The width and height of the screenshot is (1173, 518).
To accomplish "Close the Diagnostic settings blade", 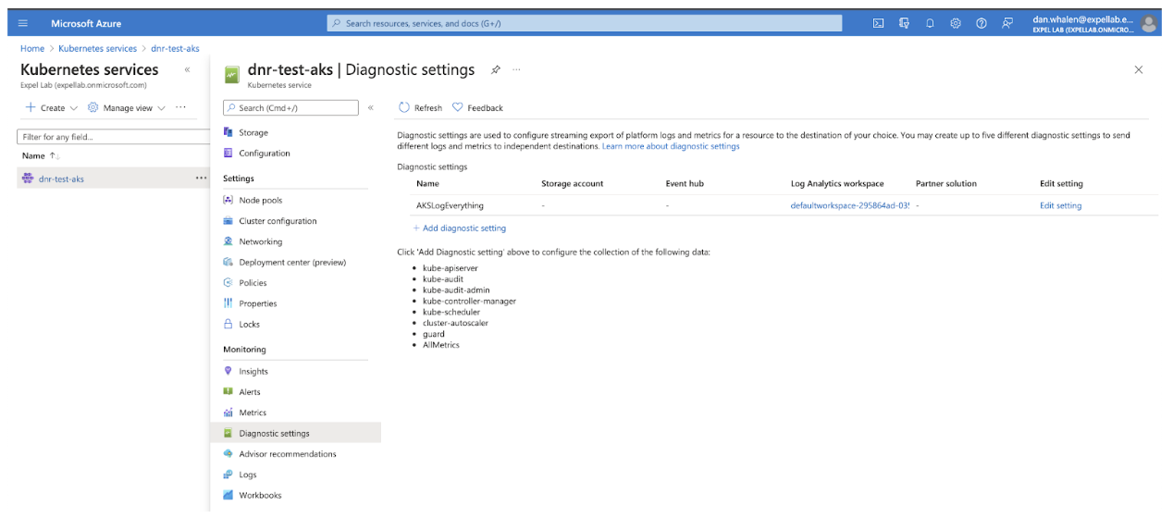I will pos(1138,69).
